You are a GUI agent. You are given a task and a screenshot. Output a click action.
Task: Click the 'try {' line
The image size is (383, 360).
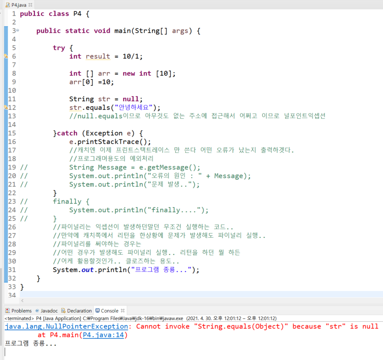click(63, 48)
